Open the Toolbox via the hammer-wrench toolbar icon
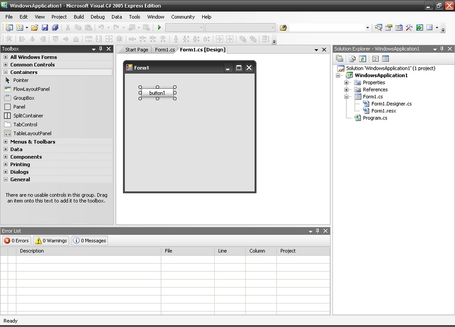Image resolution: width=455 pixels, height=327 pixels. coord(409,27)
